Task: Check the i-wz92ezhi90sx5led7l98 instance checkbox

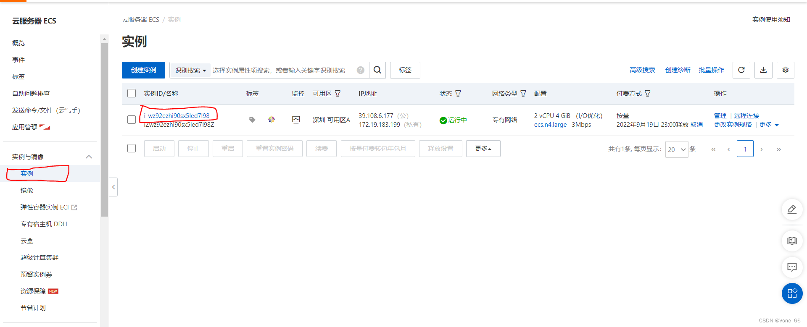Action: (132, 120)
